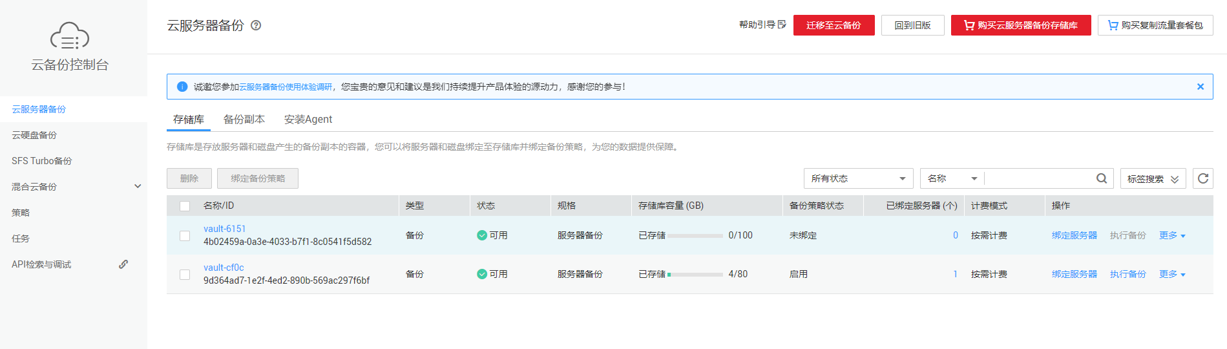This screenshot has height=349, width=1227.
Task: Click the link icon next to API检索与调试
Action: 123,264
